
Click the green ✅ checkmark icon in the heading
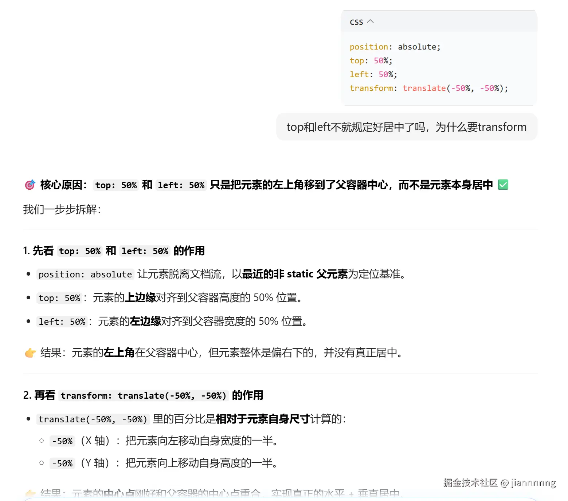[x=503, y=185]
